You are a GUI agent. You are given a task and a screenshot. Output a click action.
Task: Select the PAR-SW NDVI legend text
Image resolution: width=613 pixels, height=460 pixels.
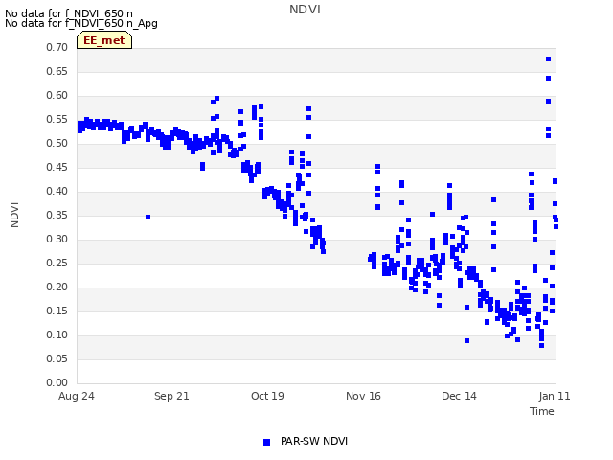click(314, 441)
